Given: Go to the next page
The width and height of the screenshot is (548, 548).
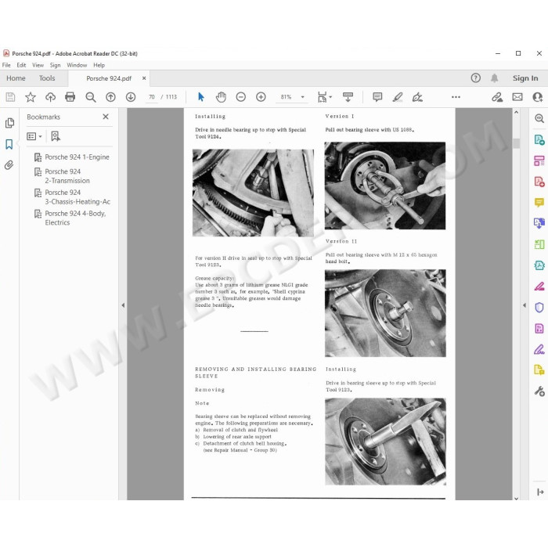Looking at the screenshot, I should [131, 97].
